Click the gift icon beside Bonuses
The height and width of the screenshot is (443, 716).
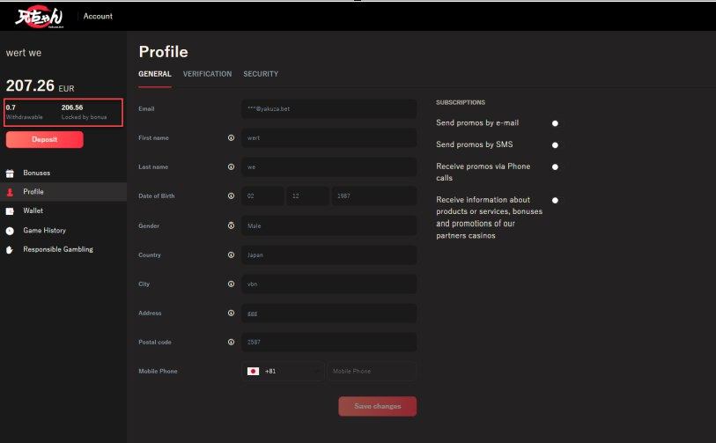[x=11, y=173]
